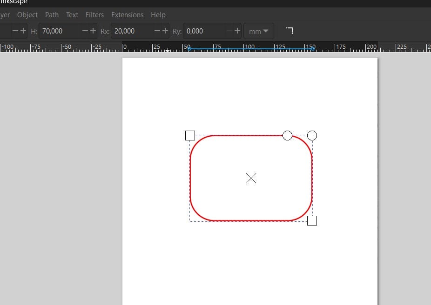Viewport: 431px width, 305px height.
Task: Increase the Ry radius value
Action: pyautogui.click(x=237, y=31)
